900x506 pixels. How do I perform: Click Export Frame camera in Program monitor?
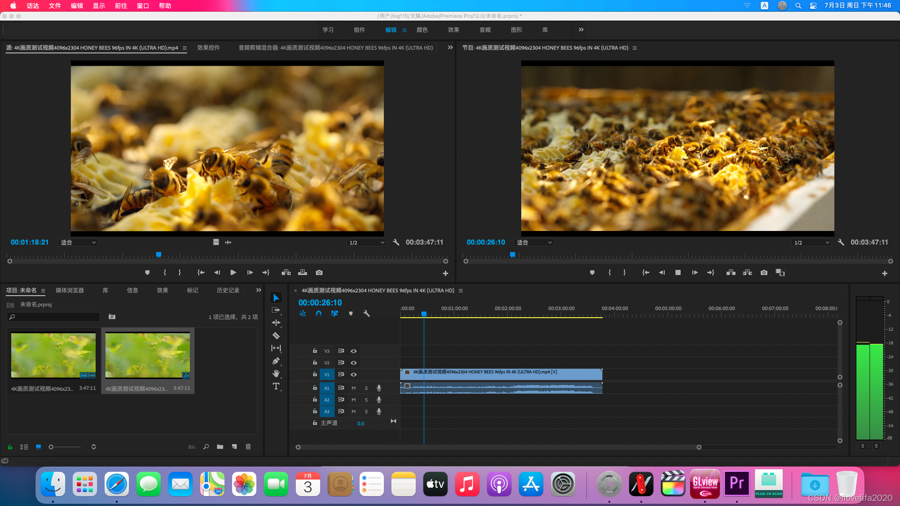[x=764, y=273]
